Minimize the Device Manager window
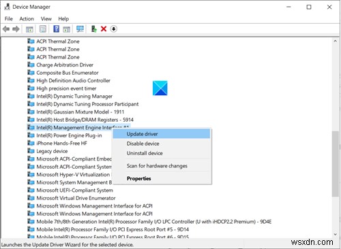 288,7
